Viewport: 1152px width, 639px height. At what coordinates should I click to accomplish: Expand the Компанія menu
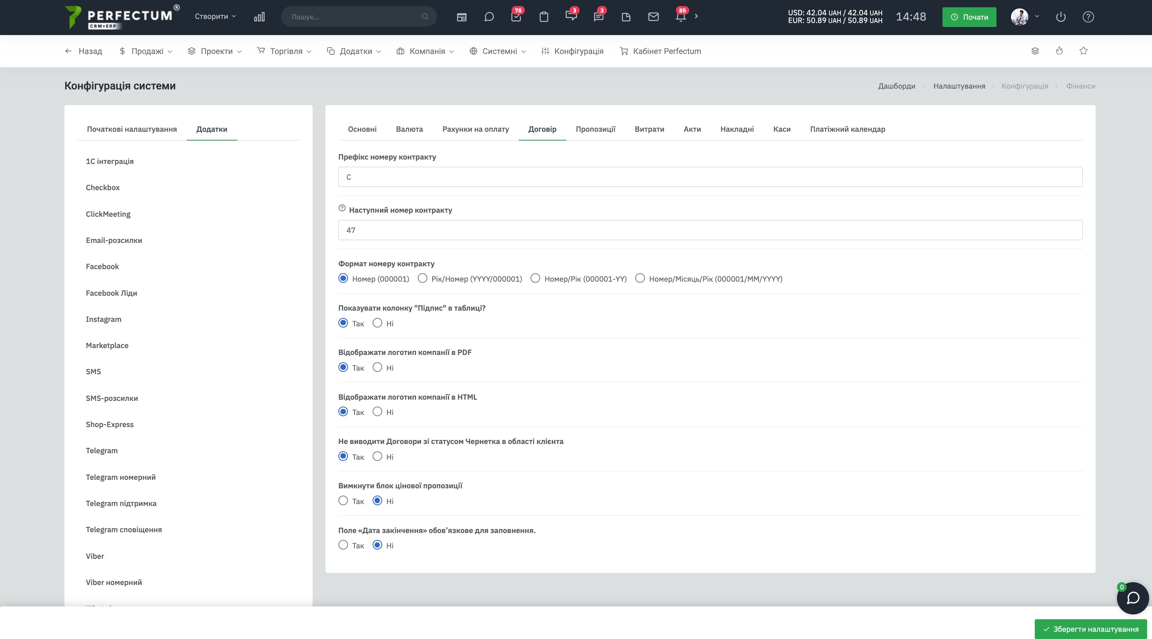[x=425, y=51]
